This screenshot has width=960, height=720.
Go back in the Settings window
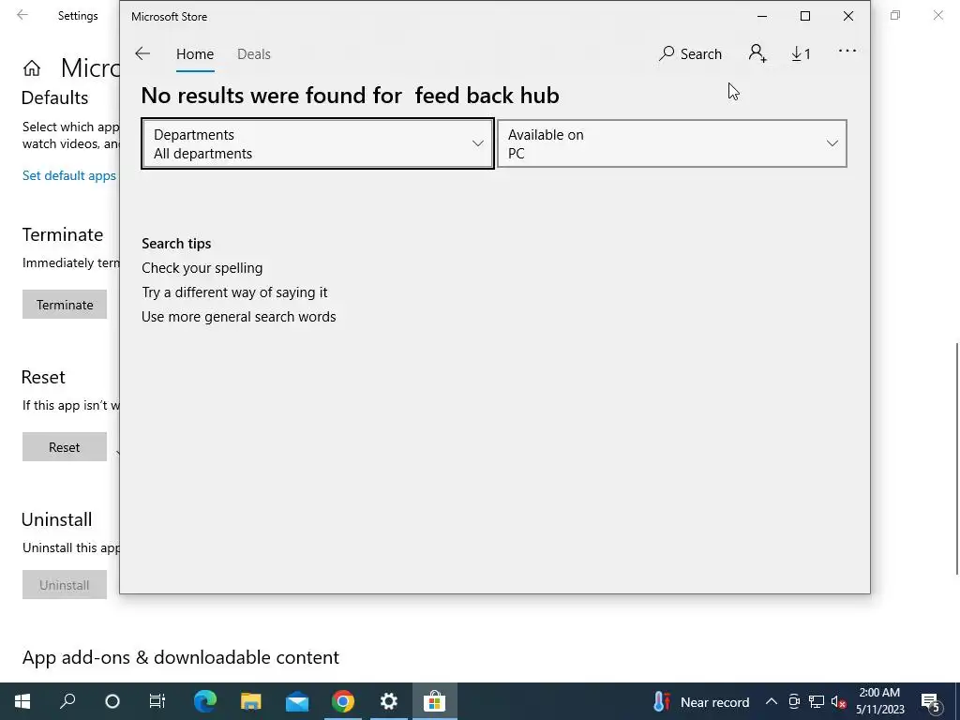coord(22,15)
